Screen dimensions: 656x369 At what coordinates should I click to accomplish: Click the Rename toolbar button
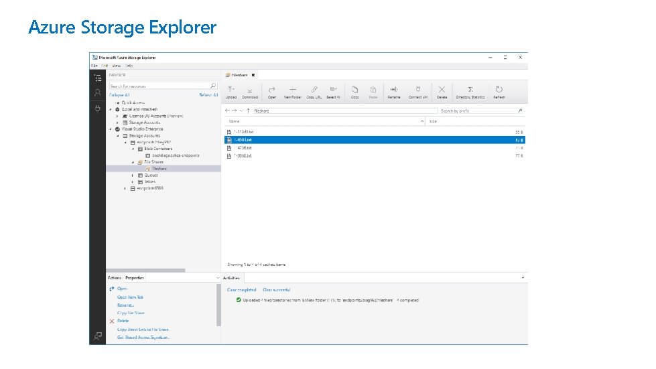point(394,92)
